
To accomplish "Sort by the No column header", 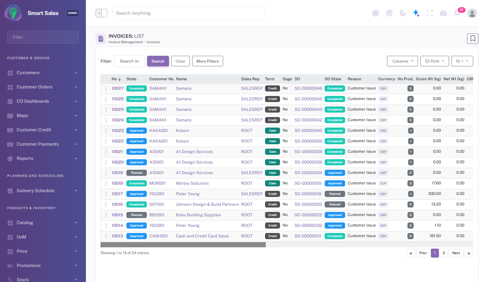I will pyautogui.click(x=117, y=79).
